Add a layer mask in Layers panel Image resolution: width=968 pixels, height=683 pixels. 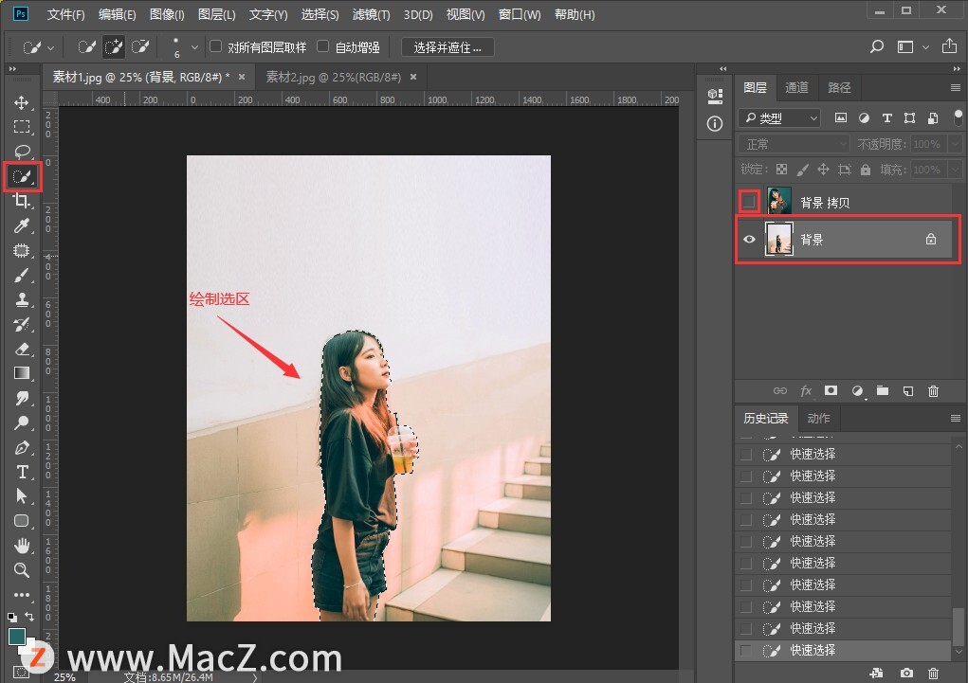(831, 390)
